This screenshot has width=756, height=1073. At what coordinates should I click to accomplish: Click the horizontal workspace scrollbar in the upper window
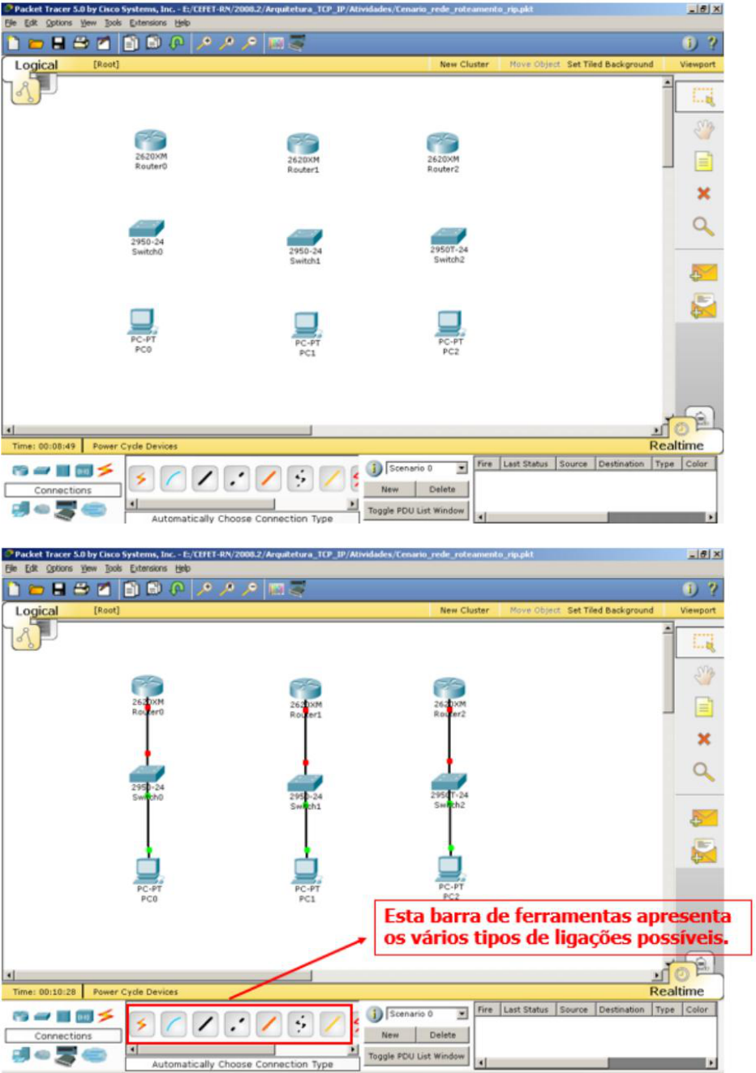pos(162,430)
